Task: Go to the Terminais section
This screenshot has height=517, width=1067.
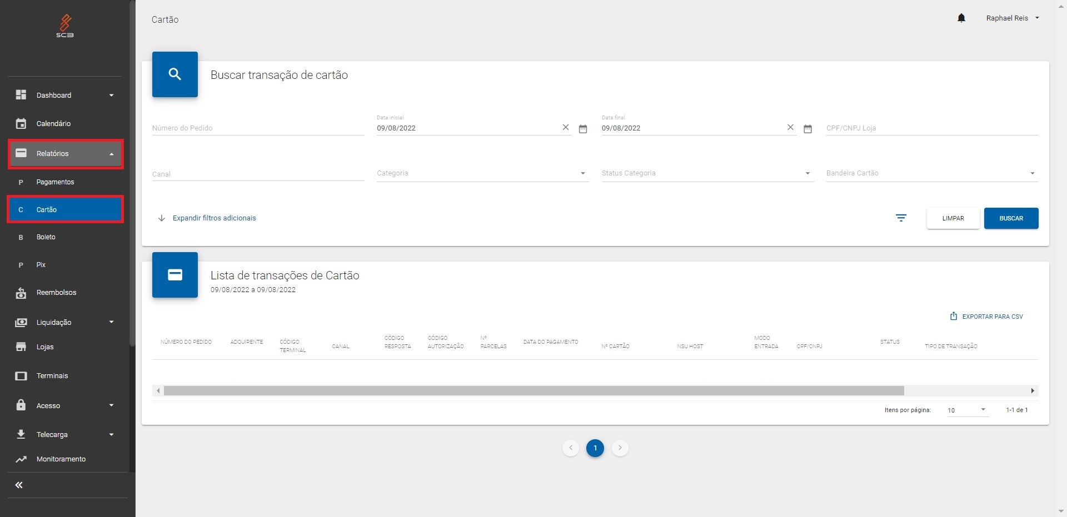Action: click(52, 376)
